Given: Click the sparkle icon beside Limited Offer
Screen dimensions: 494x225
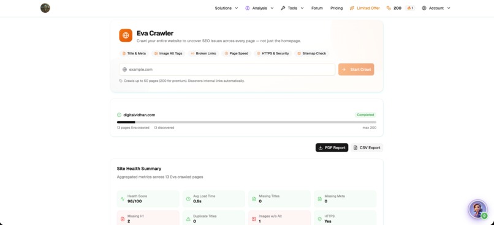Looking at the screenshot, I should click(352, 8).
